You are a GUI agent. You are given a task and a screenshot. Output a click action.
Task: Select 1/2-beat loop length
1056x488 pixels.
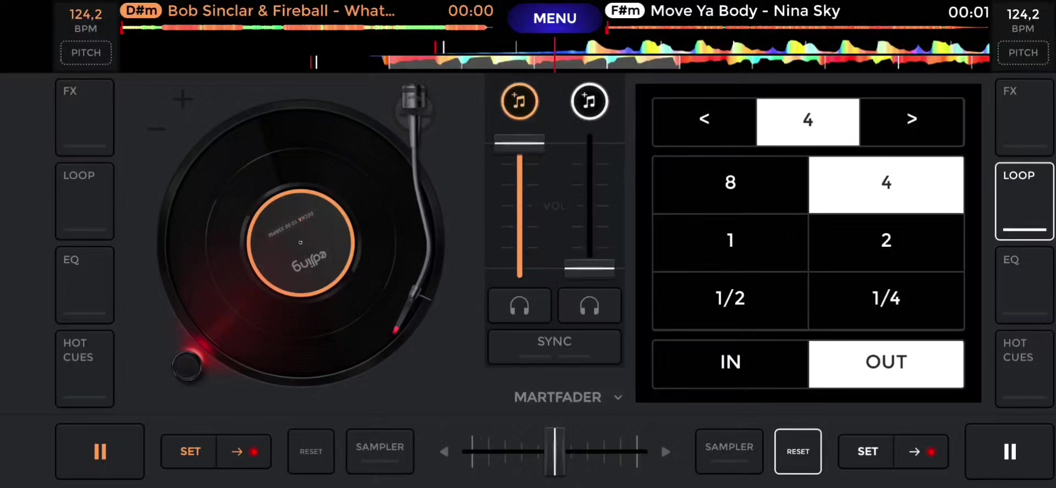click(x=730, y=301)
